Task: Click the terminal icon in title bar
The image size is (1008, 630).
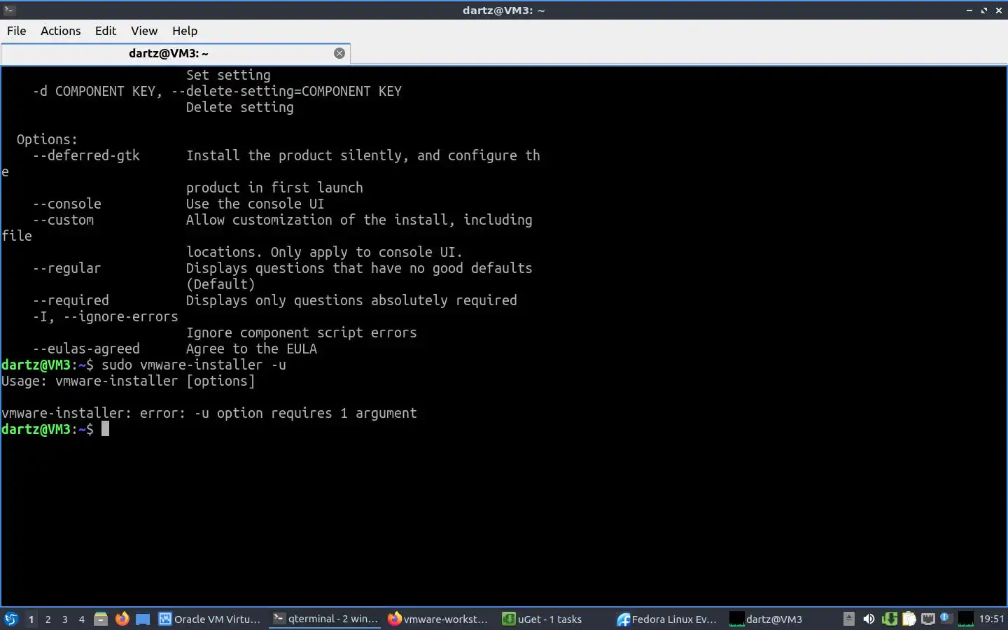Action: 9,10
